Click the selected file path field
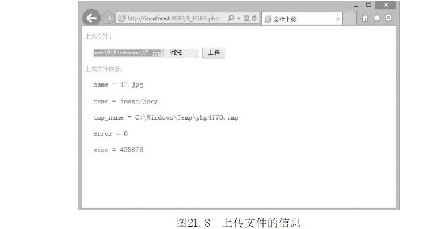The image size is (447, 229). (128, 53)
